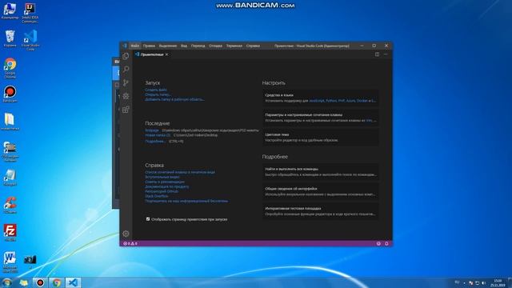512x288 pixels.
Task: Open the Документация по продукту link
Action: click(x=167, y=186)
